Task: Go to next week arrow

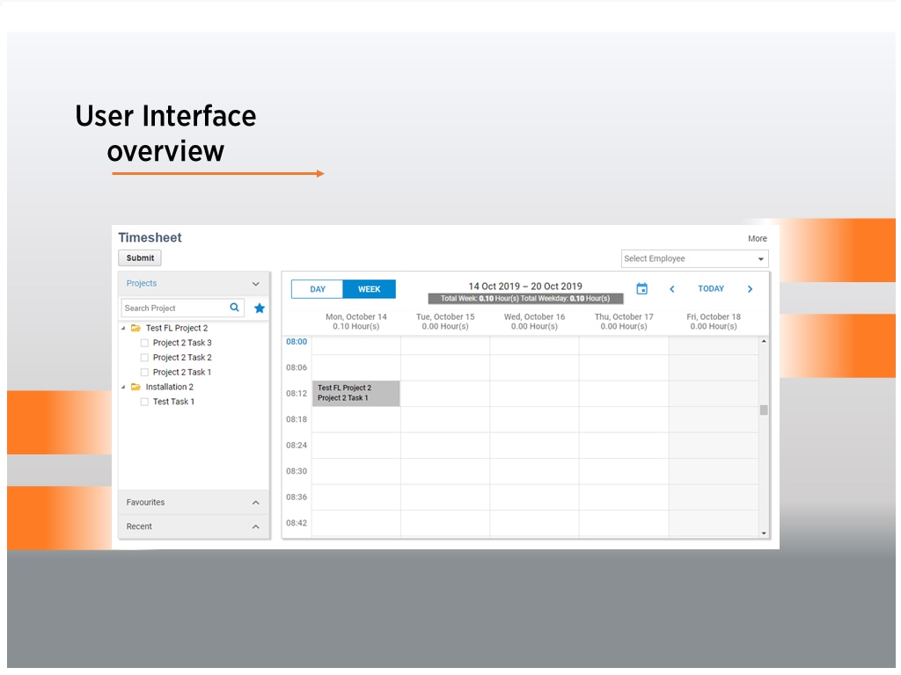Action: coord(750,289)
